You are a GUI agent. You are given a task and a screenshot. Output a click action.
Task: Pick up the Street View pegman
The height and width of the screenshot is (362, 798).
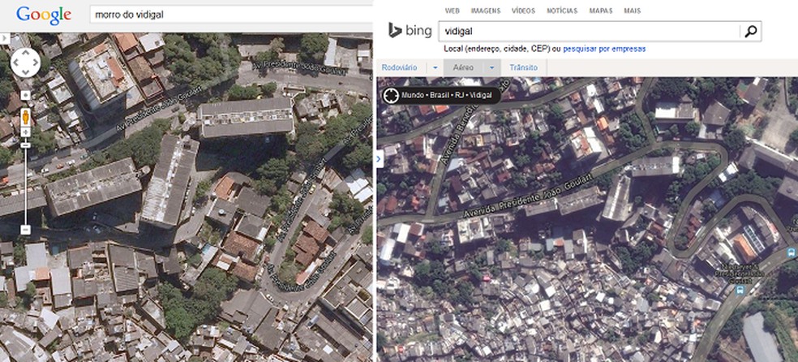click(25, 118)
